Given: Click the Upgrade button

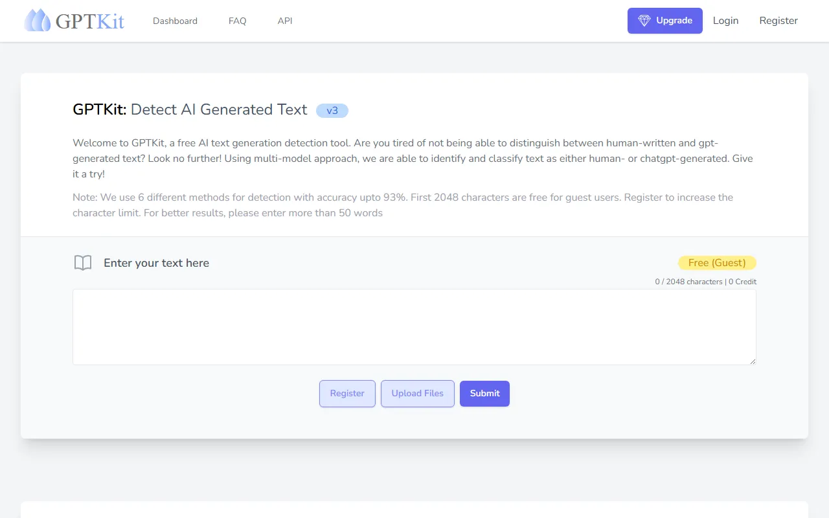Looking at the screenshot, I should pos(665,20).
